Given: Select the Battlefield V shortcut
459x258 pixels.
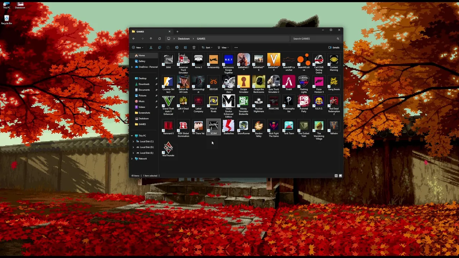Looking at the screenshot, I should 274,62.
